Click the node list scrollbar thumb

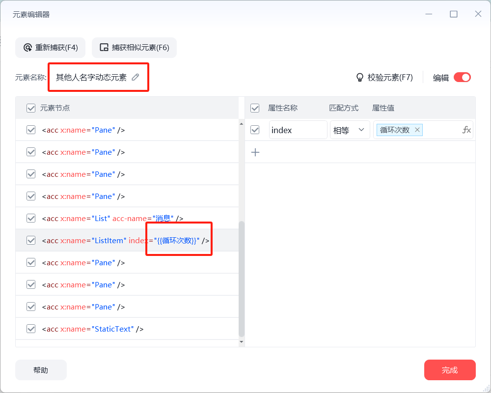coord(242,279)
